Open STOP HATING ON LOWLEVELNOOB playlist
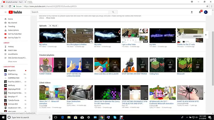Viewport: 214px width, 120px height. [80, 65]
